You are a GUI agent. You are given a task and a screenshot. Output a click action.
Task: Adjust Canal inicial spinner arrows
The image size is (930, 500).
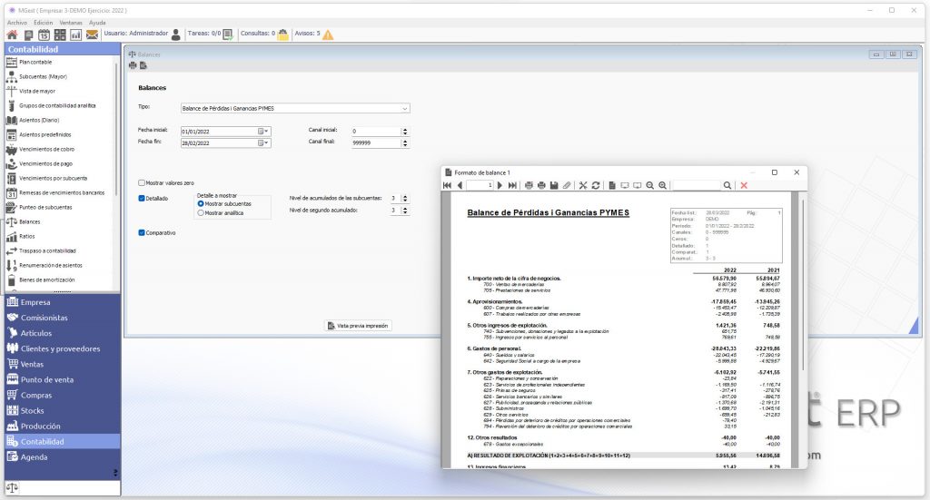(x=405, y=132)
